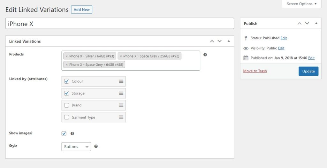Screen dimensions: 327x168
Task: Edit the Published on date
Action: [x=311, y=58]
